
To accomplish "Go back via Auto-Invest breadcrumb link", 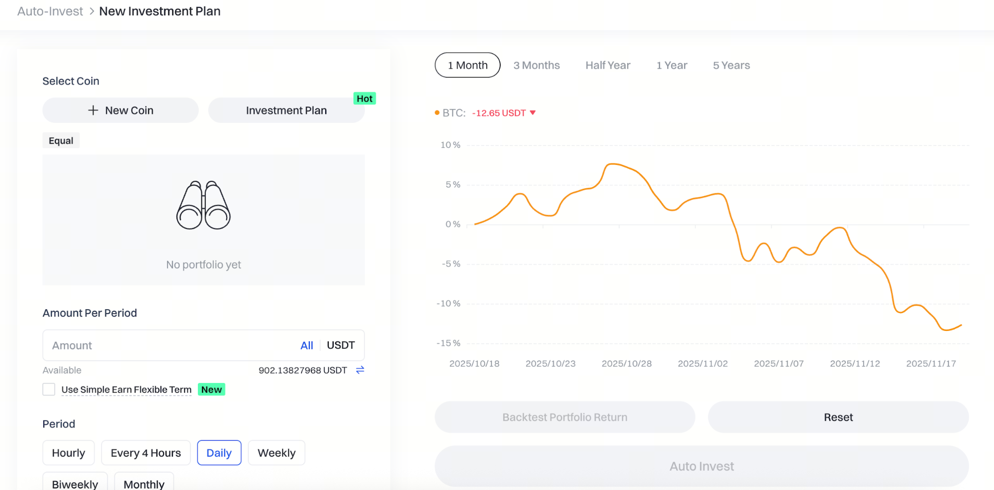I will [x=50, y=11].
